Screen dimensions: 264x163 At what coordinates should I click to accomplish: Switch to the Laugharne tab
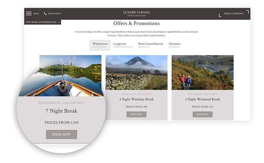[x=123, y=45]
